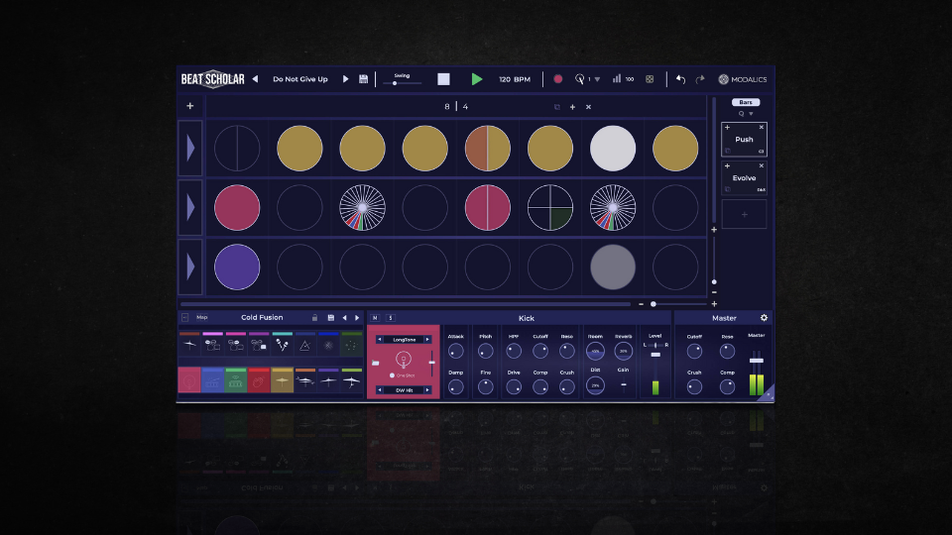Click the 120 BPM tempo field
This screenshot has height=535, width=952.
point(515,79)
